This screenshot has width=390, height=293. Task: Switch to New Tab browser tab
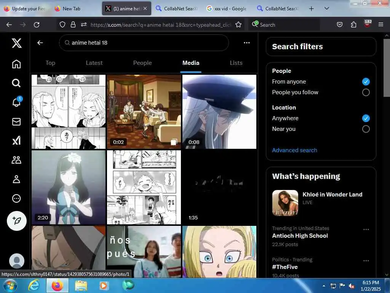75,9
